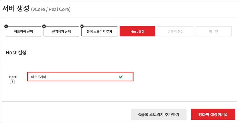Click the double left chevron on back button
This screenshot has height=123, width=240.
[139, 115]
